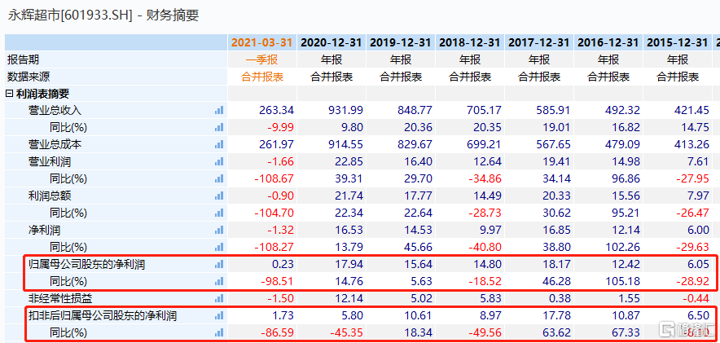Viewport: 720px width, 343px height.
Task: Open chart icon for 营业利润 row
Action: (219, 161)
